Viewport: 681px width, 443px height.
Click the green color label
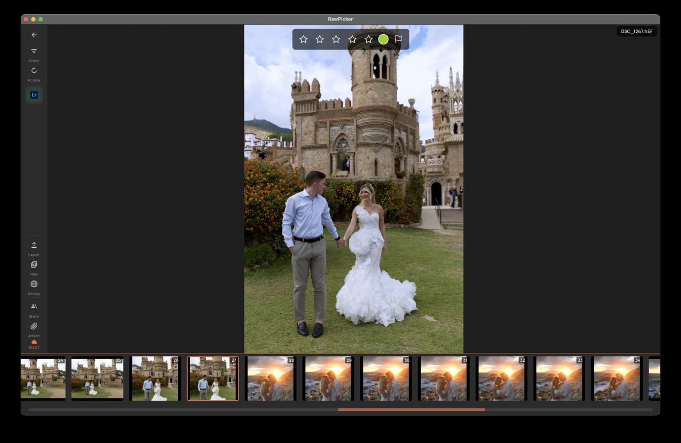tap(384, 40)
